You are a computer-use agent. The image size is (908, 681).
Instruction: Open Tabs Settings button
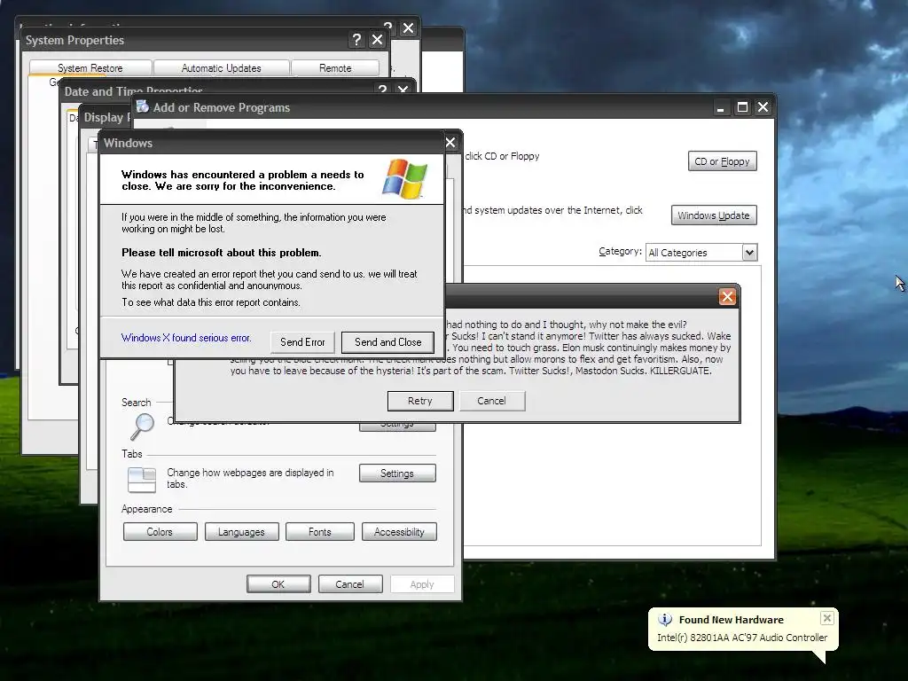point(397,474)
